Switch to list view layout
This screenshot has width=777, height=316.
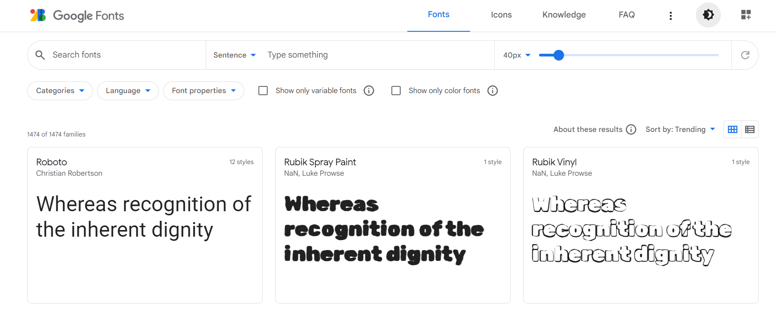click(749, 129)
